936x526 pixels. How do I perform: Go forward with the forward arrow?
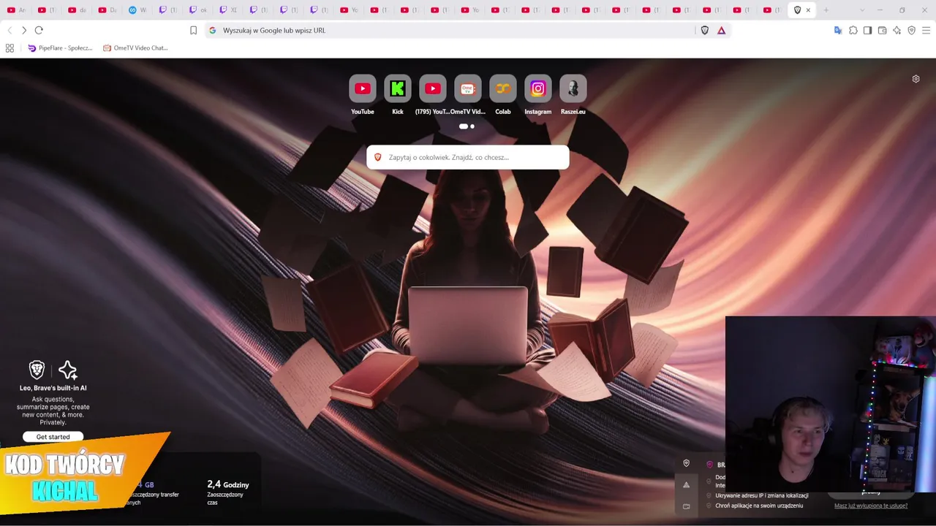click(x=24, y=30)
